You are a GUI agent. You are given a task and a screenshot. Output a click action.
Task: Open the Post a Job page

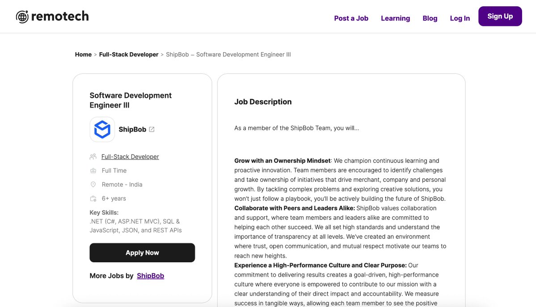coord(351,18)
